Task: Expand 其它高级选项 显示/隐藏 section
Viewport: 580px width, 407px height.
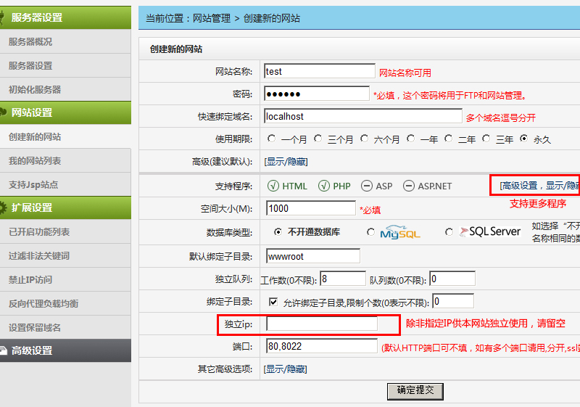Action: 285,369
